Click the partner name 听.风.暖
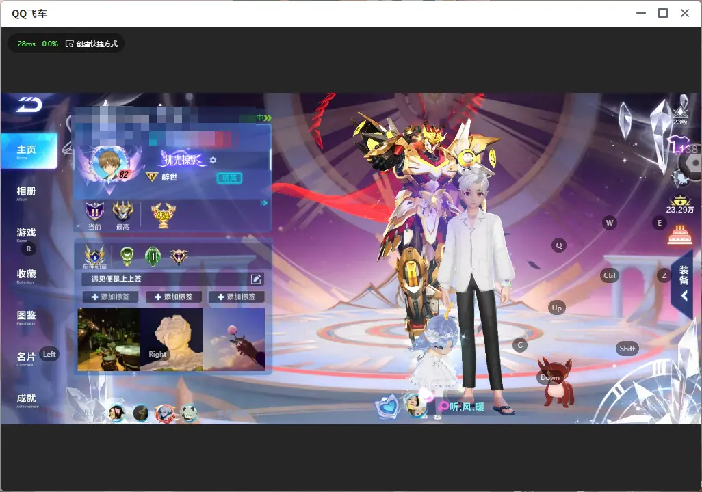Screen dimensions: 702x492 tap(467, 407)
